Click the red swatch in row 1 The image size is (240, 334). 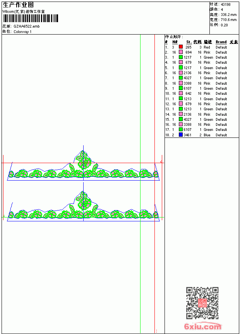[180, 47]
